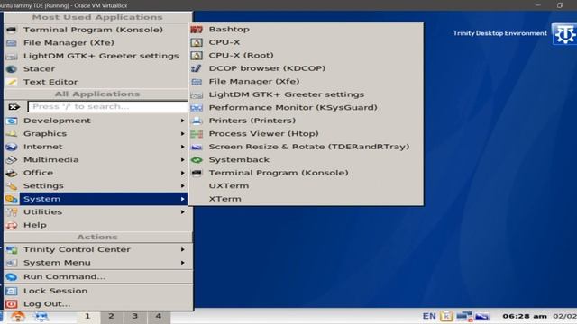577x324 pixels.
Task: Click the EN keyboard layout indicator
Action: coord(429,316)
